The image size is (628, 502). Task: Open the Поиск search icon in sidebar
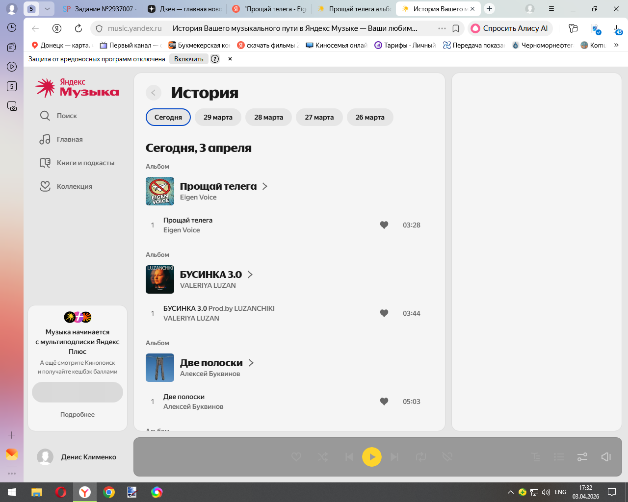[x=45, y=116]
